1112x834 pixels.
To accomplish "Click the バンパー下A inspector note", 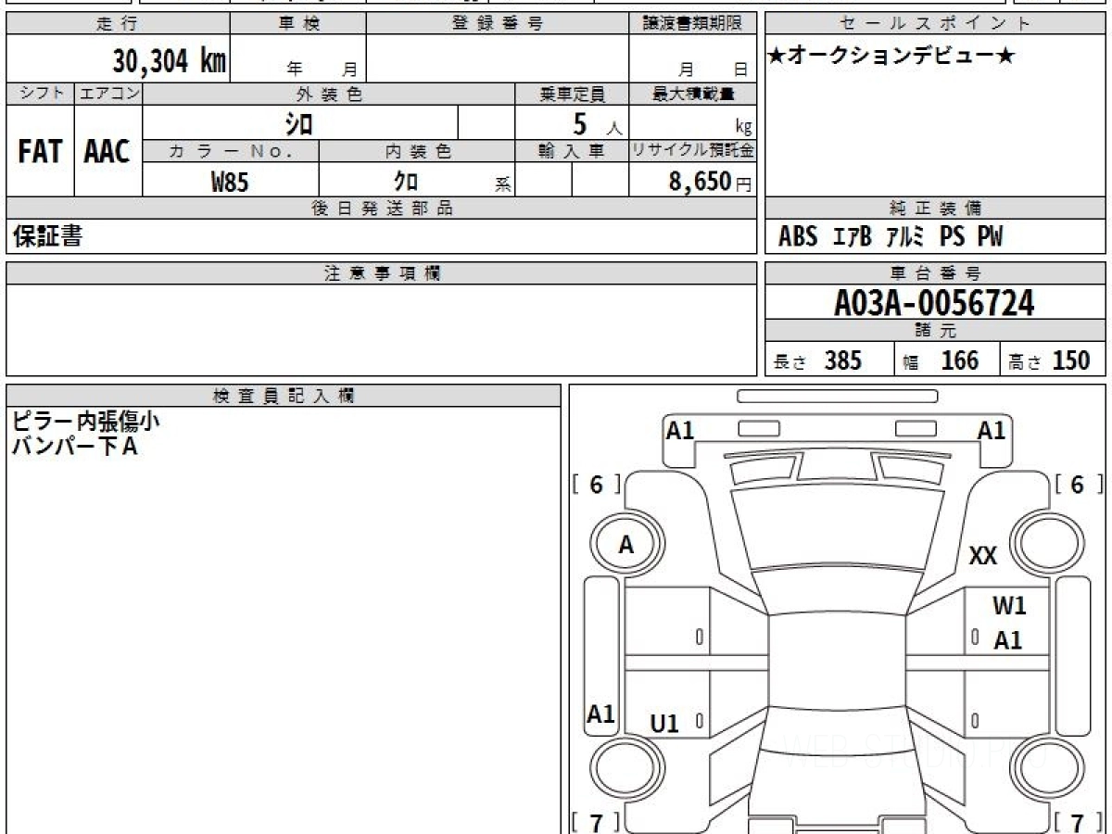I will [74, 447].
